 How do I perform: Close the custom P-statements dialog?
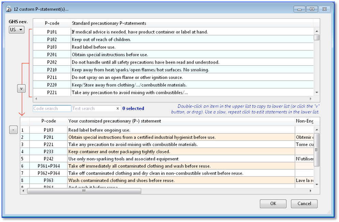[x=324, y=9]
